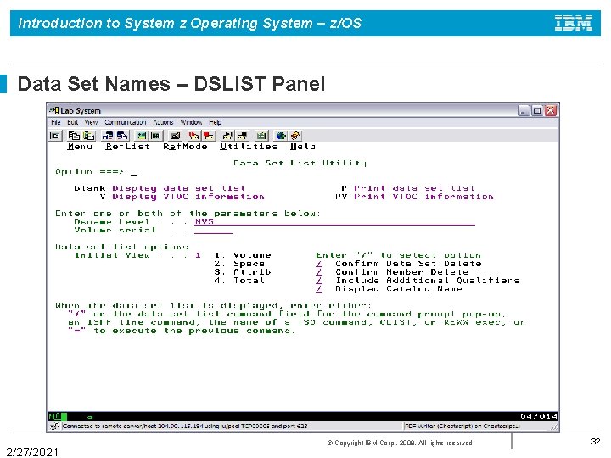Viewport: 611px width, 458px height.
Task: Open the Clipboard viewer toolbar icon
Action: (261, 136)
